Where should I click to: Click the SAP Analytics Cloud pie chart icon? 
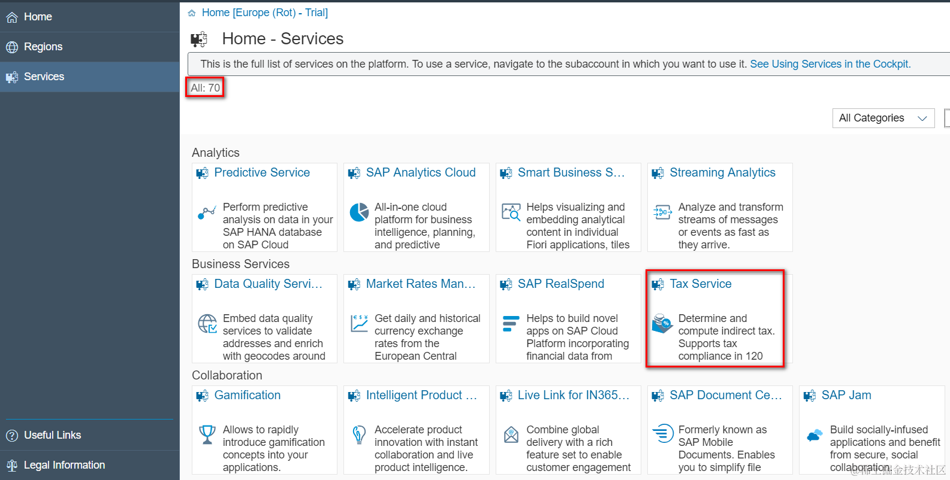pyautogui.click(x=359, y=212)
